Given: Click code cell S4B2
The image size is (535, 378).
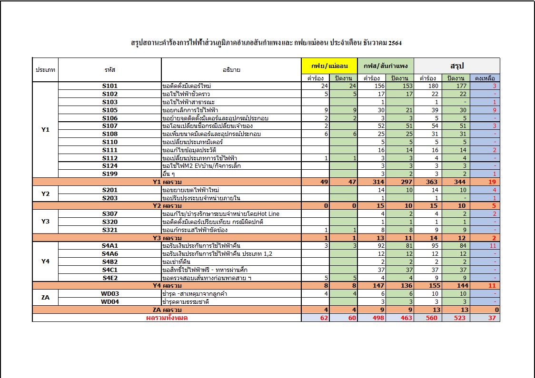Looking at the screenshot, I should pos(110,262).
